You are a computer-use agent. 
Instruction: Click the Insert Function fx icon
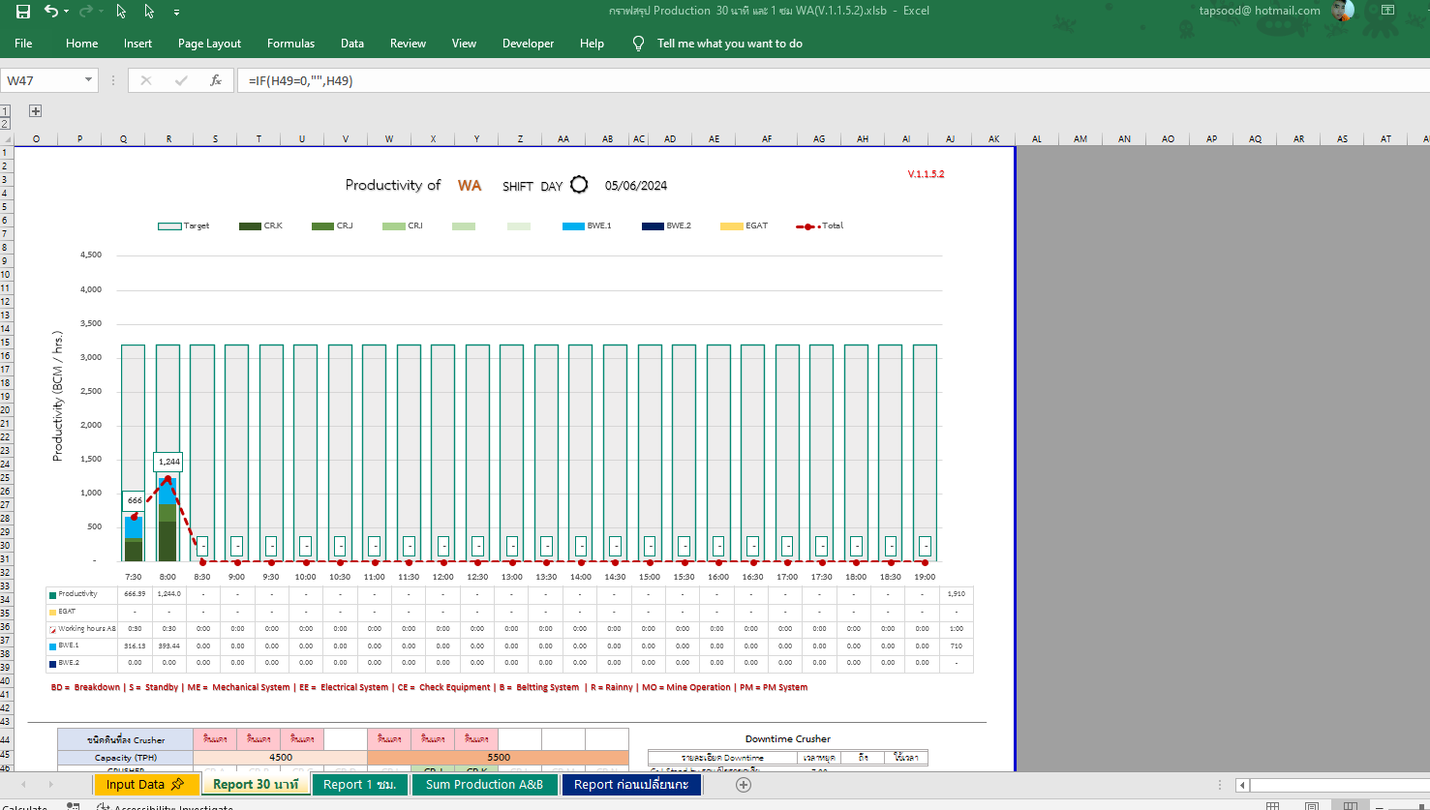216,80
